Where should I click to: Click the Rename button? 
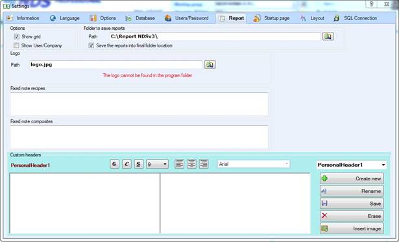tap(352, 191)
